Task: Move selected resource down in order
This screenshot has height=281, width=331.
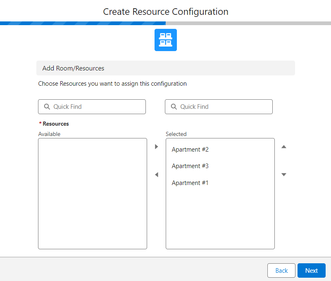Action: click(284, 175)
